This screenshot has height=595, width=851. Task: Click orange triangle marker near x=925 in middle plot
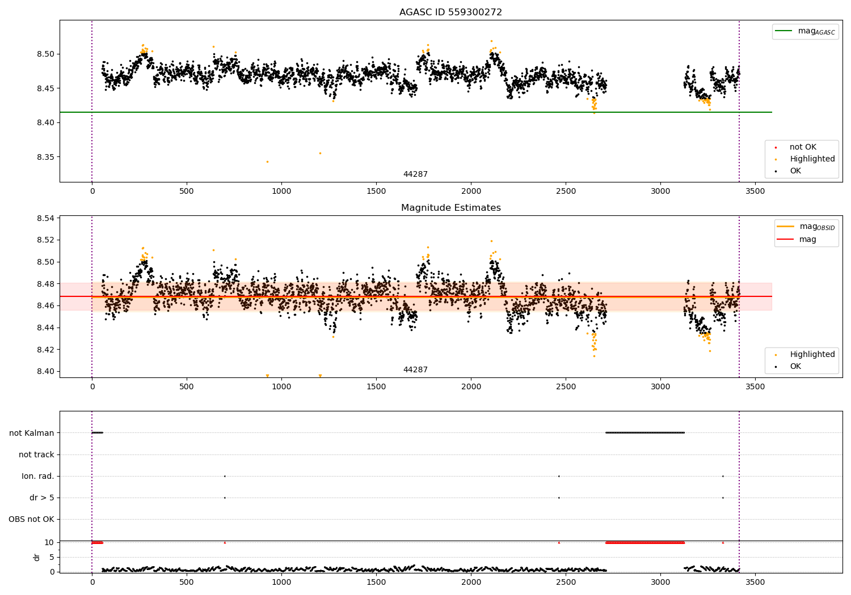[x=267, y=376]
